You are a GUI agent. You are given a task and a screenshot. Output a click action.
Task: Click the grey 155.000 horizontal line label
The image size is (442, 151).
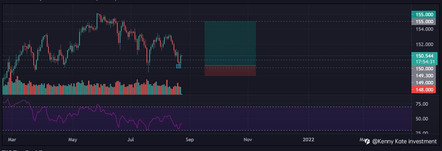point(423,22)
